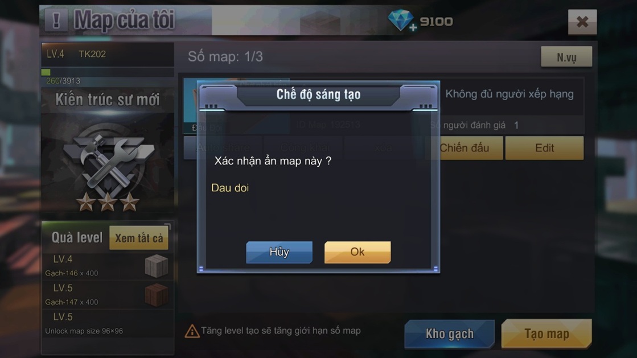Select the LV.5 Unlock map size reward row
The image size is (637, 358).
[108, 323]
